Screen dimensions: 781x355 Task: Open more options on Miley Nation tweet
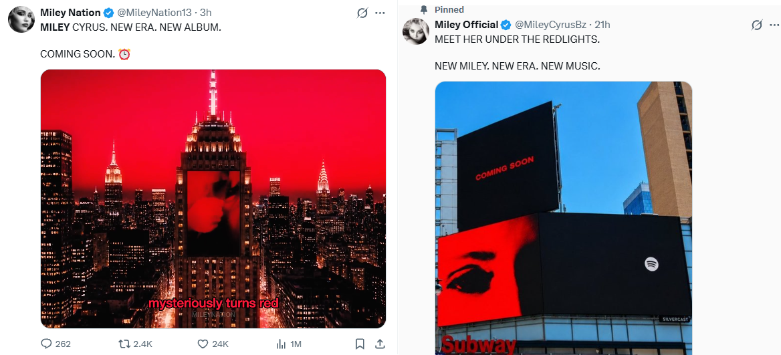click(380, 13)
